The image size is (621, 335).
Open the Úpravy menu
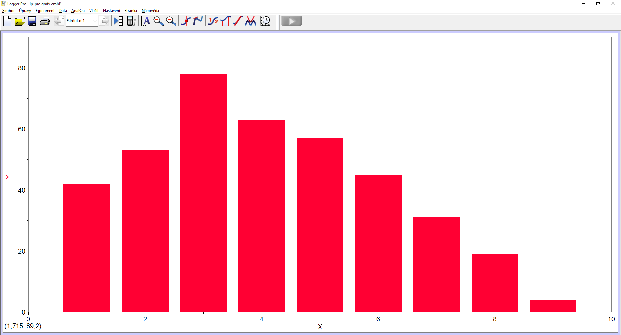[25, 11]
